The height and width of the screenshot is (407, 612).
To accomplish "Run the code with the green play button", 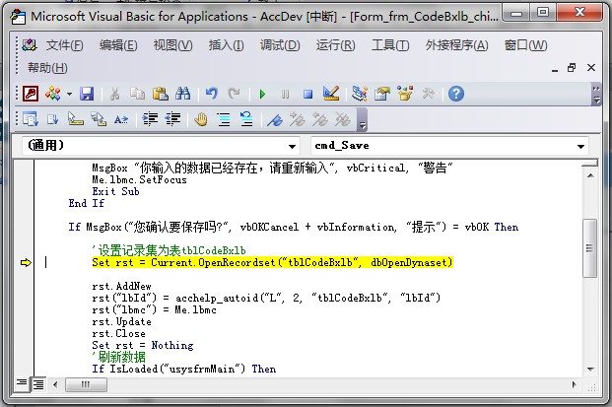I will [x=263, y=94].
